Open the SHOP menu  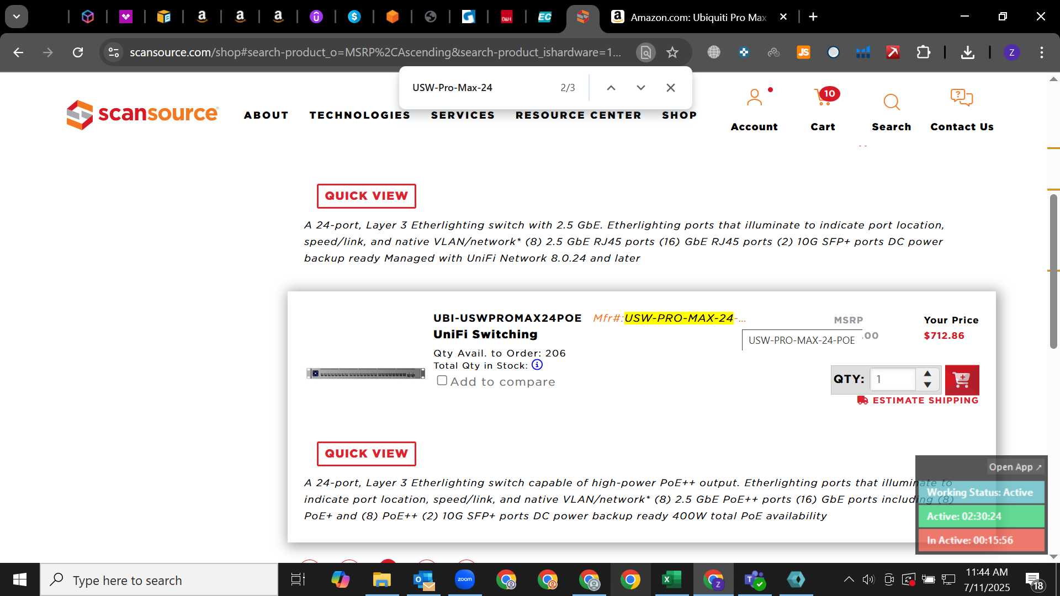click(680, 115)
